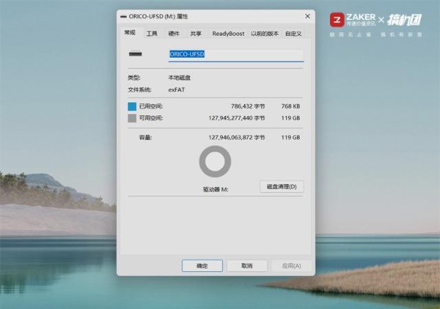Open 磁盘清理(D) disk cleanup

[x=282, y=187]
